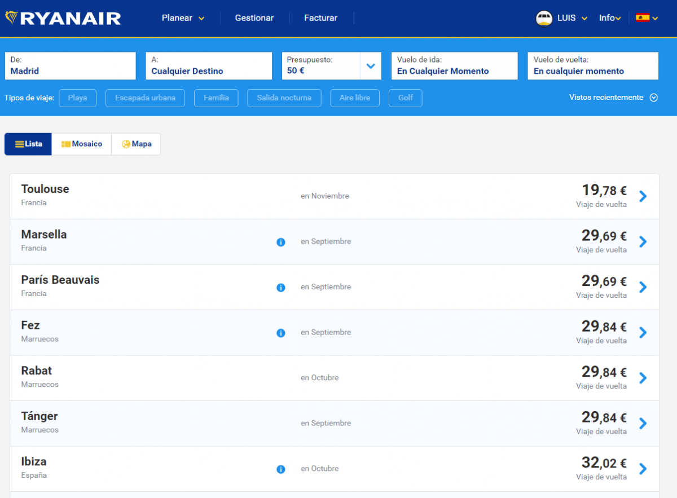Click the arrow next to Rabat price
677x498 pixels.
(643, 378)
